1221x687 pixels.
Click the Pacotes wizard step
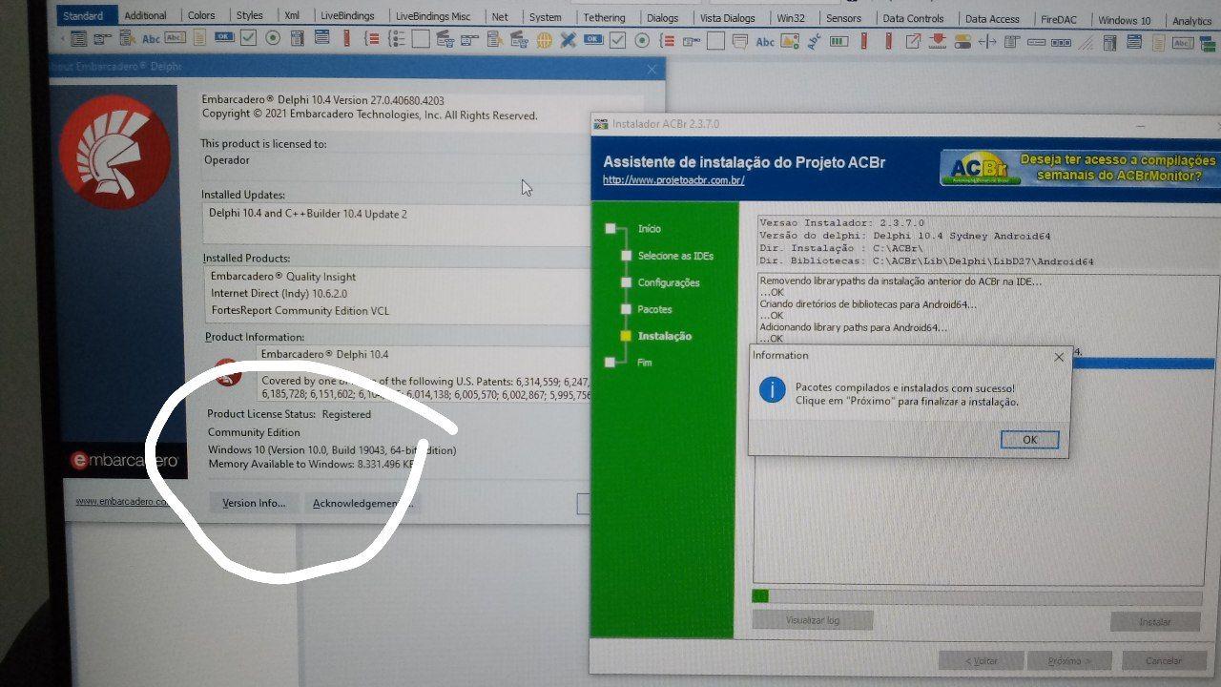pyautogui.click(x=654, y=309)
